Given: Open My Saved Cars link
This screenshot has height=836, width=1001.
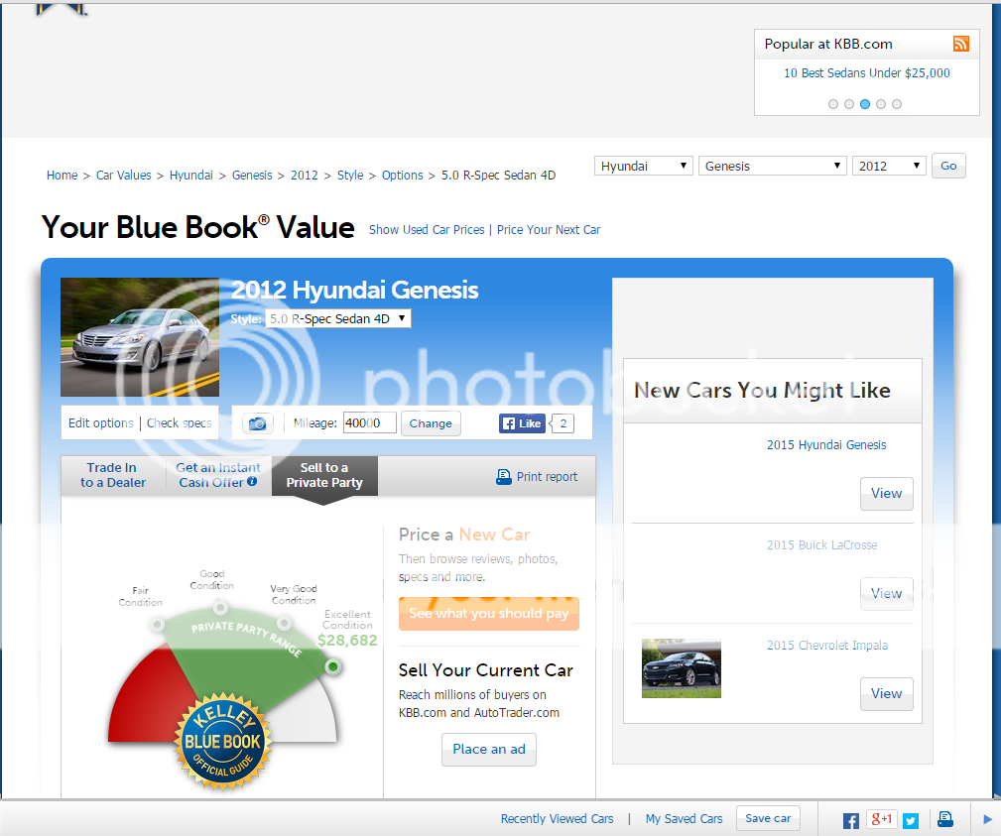Looking at the screenshot, I should click(684, 819).
